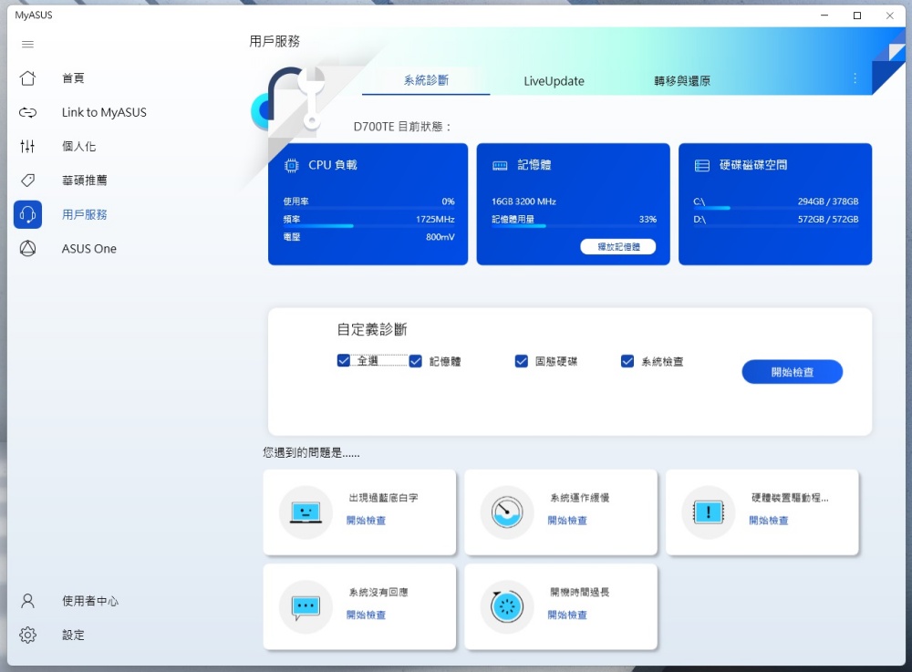Open the three-dot more options menu
912x672 pixels.
[x=855, y=79]
